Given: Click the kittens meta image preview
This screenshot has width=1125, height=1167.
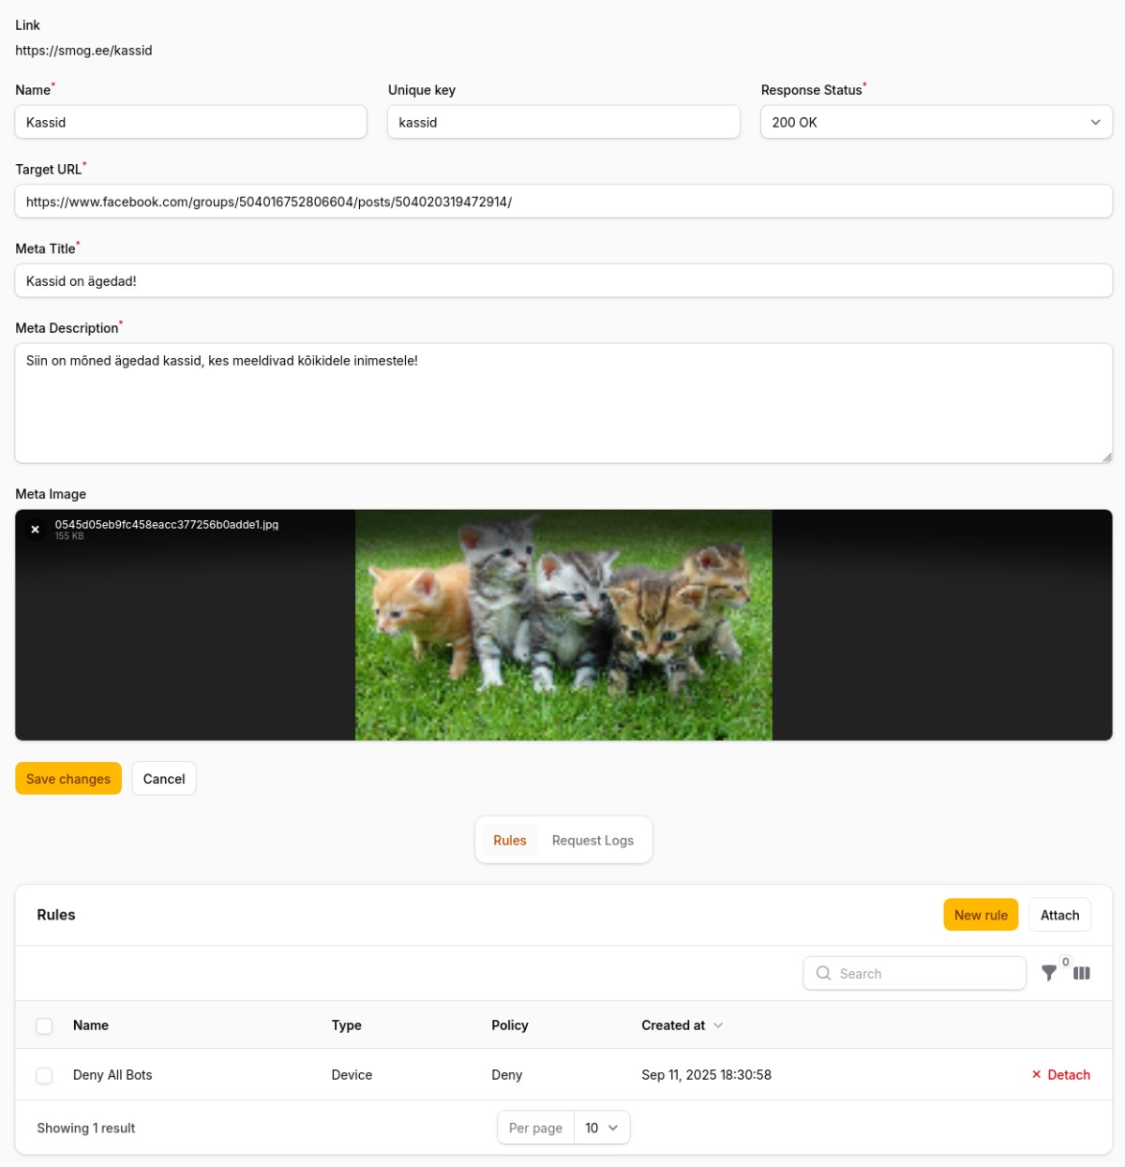Looking at the screenshot, I should click(x=563, y=625).
